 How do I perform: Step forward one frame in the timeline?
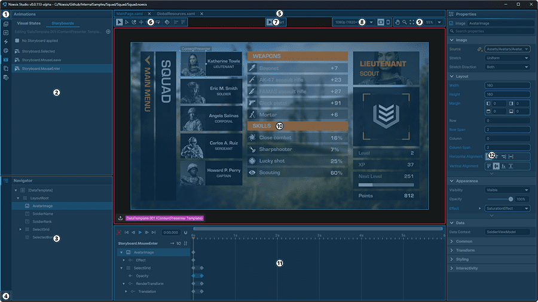coord(147,233)
